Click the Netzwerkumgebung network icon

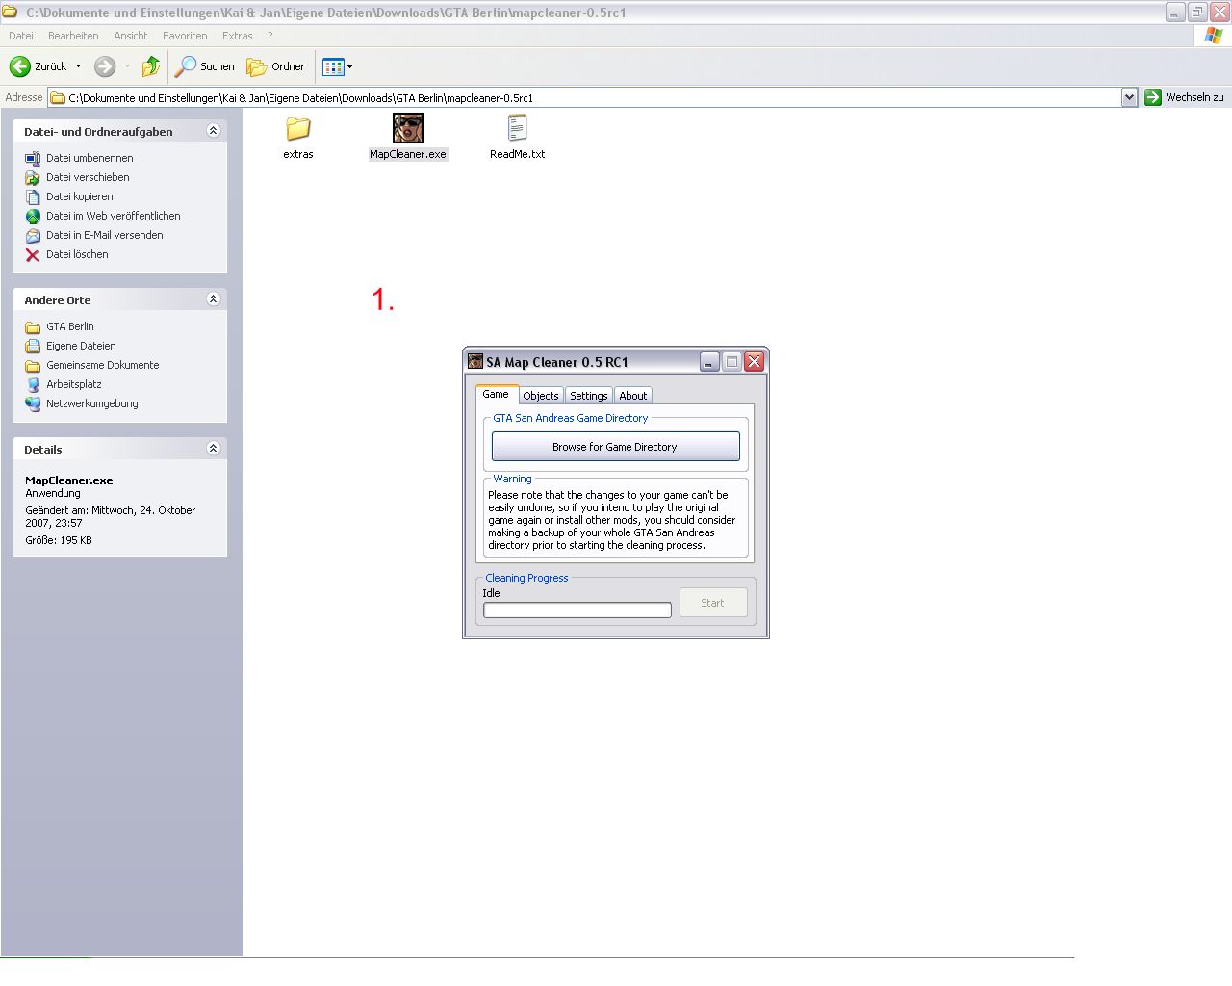point(33,404)
